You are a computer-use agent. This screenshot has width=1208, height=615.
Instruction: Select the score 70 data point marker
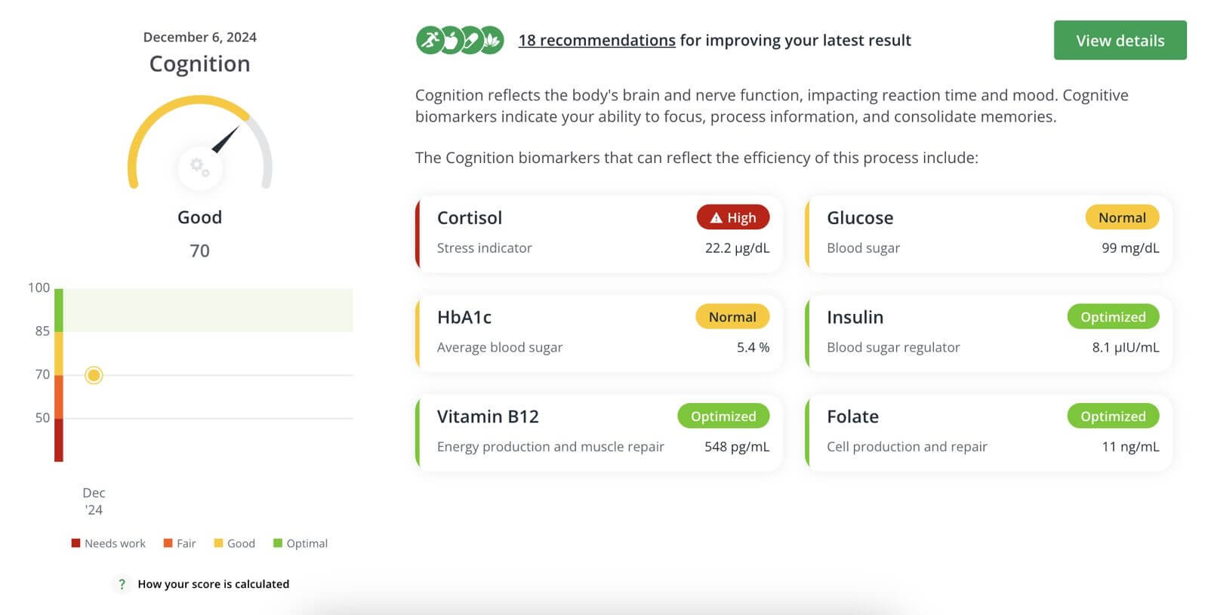click(94, 375)
